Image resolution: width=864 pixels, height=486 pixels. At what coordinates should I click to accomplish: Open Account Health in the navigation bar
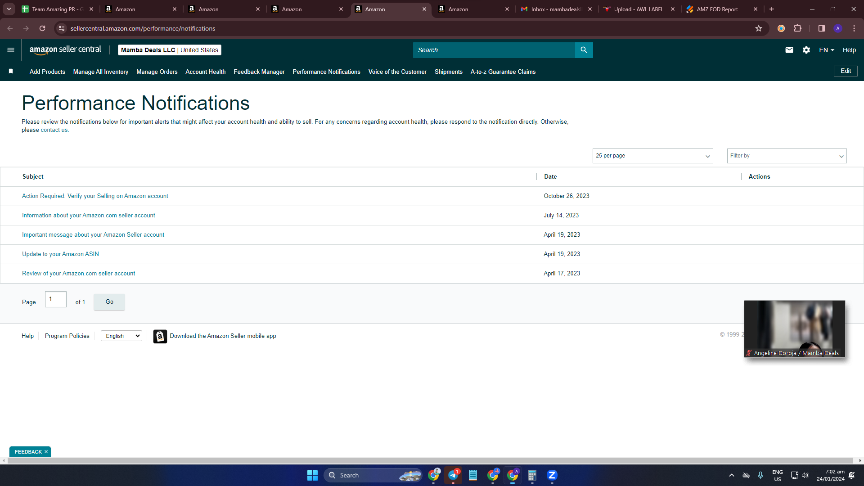point(205,72)
